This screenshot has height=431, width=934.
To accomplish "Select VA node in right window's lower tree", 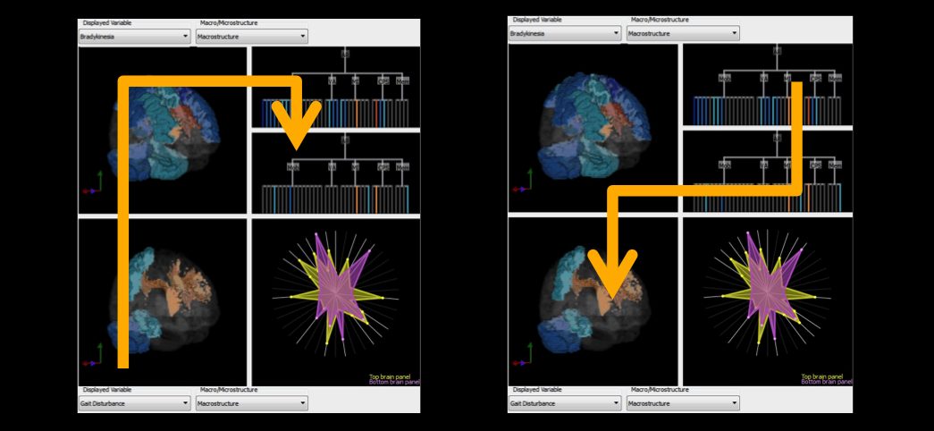I will (763, 165).
